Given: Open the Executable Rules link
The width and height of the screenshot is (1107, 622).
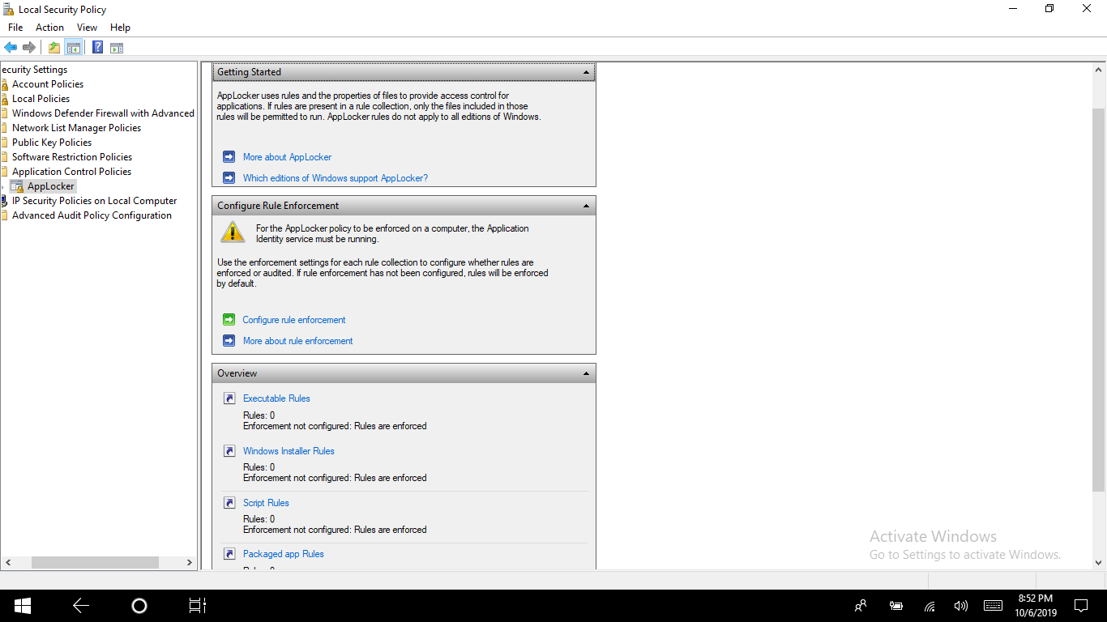Looking at the screenshot, I should pyautogui.click(x=276, y=398).
